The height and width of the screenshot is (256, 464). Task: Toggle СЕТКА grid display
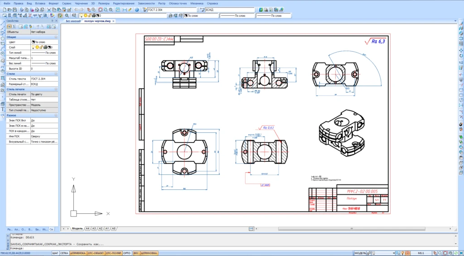64,253
